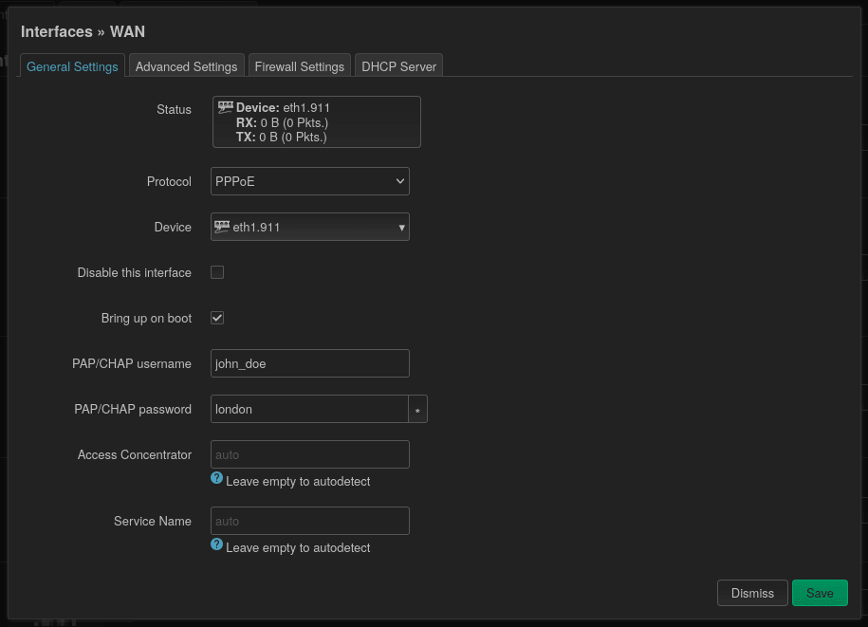
Task: Expand the Device dropdown for eth1.911
Action: (x=309, y=227)
